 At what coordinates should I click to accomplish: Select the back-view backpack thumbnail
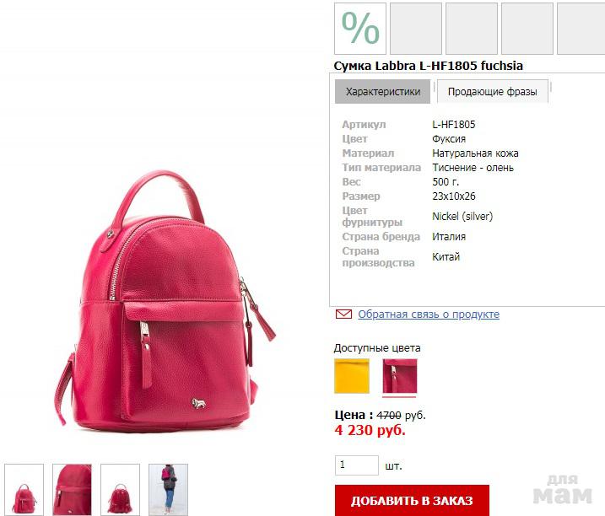[x=120, y=490]
